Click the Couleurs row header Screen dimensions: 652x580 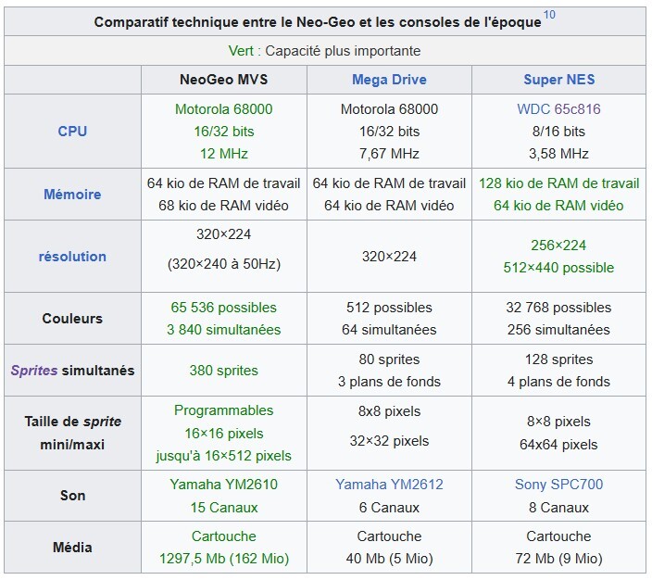click(x=72, y=318)
